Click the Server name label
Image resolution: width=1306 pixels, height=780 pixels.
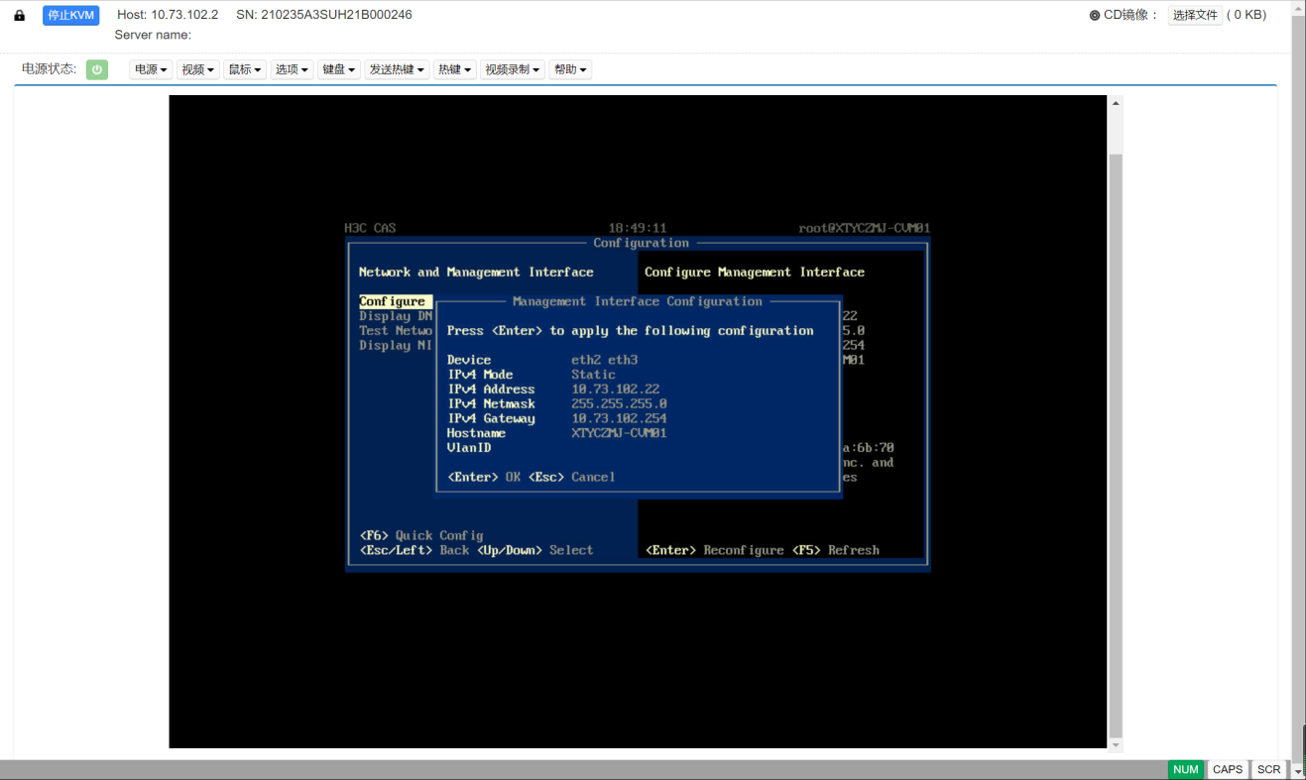click(x=153, y=35)
